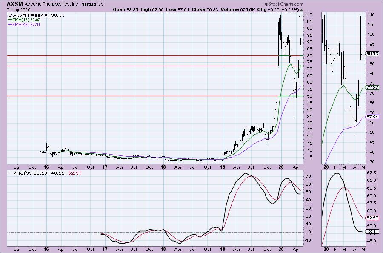Click the PMO(35,20,10) 48.11 legend text

[40, 173]
